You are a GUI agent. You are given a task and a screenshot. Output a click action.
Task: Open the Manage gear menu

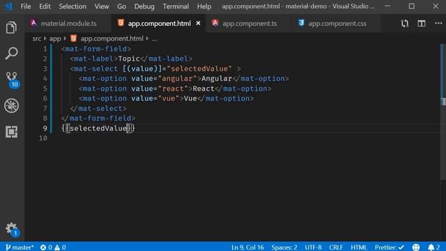[x=12, y=229]
